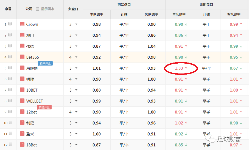The image size is (249, 150).
Task: Check the box for row 7 10BET
Action: tap(10, 89)
